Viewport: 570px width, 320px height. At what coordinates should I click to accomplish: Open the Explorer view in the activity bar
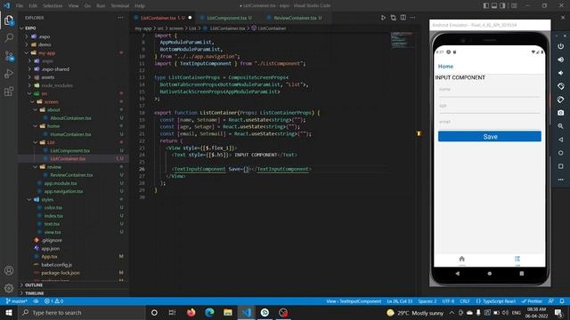(9, 20)
